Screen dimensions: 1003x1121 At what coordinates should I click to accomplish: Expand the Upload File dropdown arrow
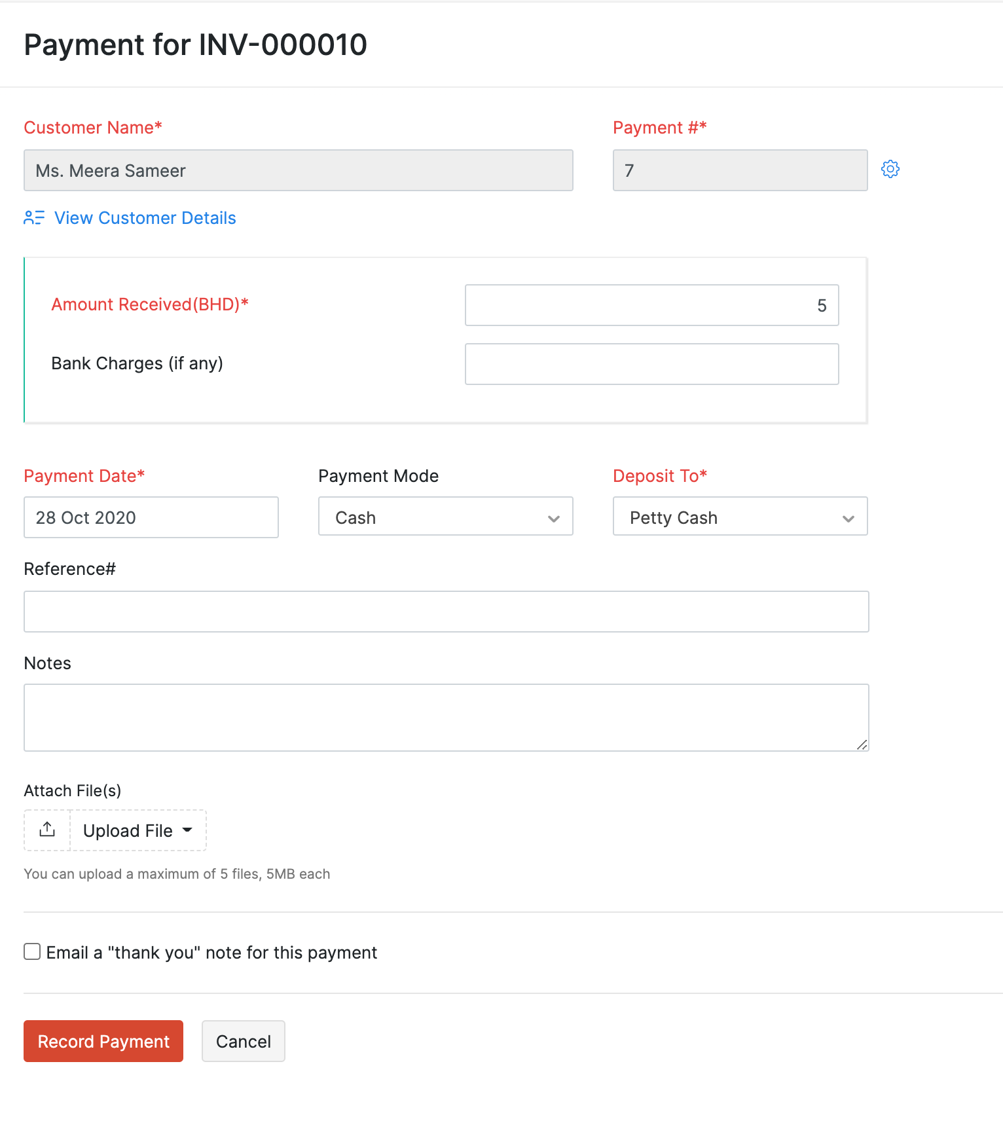click(188, 830)
